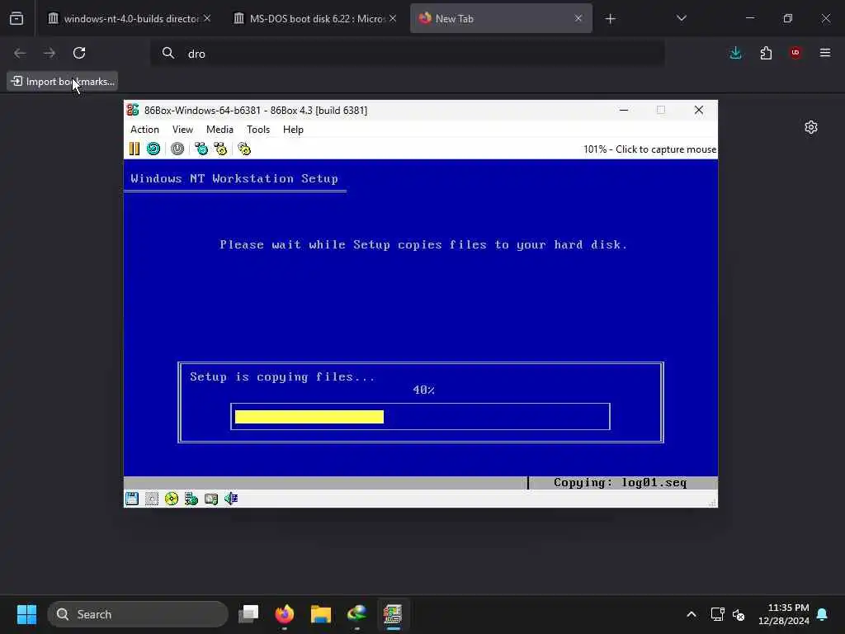The image size is (845, 634).
Task: Close the windows-nt-4.0-builds tab
Action: [x=207, y=18]
